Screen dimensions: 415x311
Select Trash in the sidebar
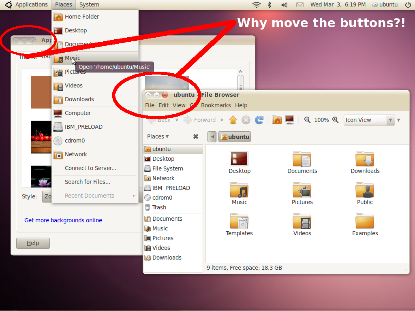pyautogui.click(x=159, y=207)
